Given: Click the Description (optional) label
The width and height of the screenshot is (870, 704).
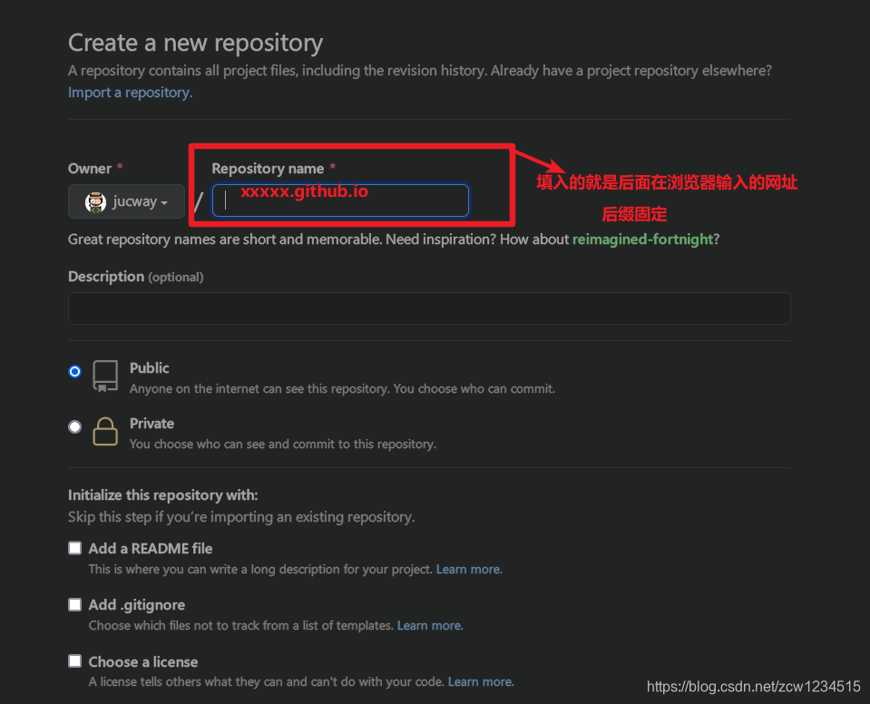Looking at the screenshot, I should [135, 277].
